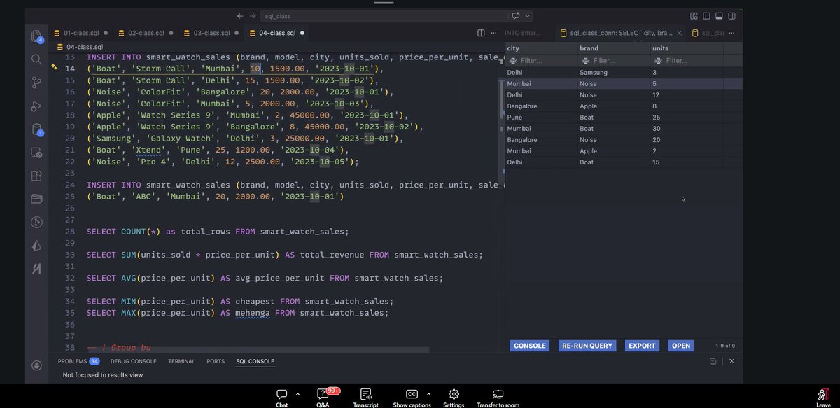Viewport: 840px width, 408px height.
Task: Sort by the city column header
Action: click(x=541, y=48)
